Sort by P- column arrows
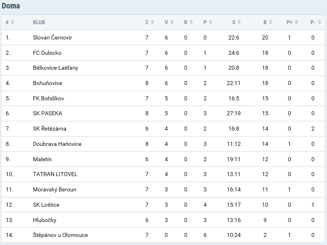The height and width of the screenshot is (245, 327). (319, 22)
